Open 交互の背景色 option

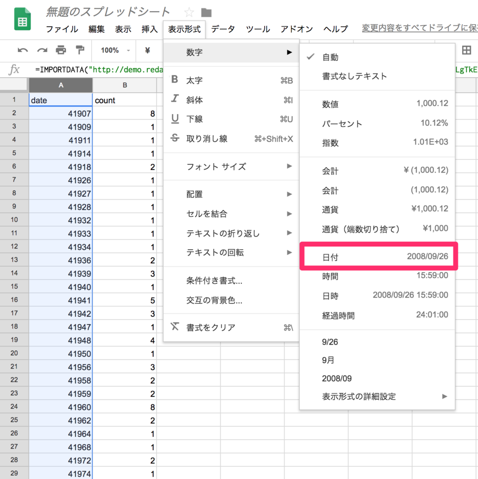(231, 300)
